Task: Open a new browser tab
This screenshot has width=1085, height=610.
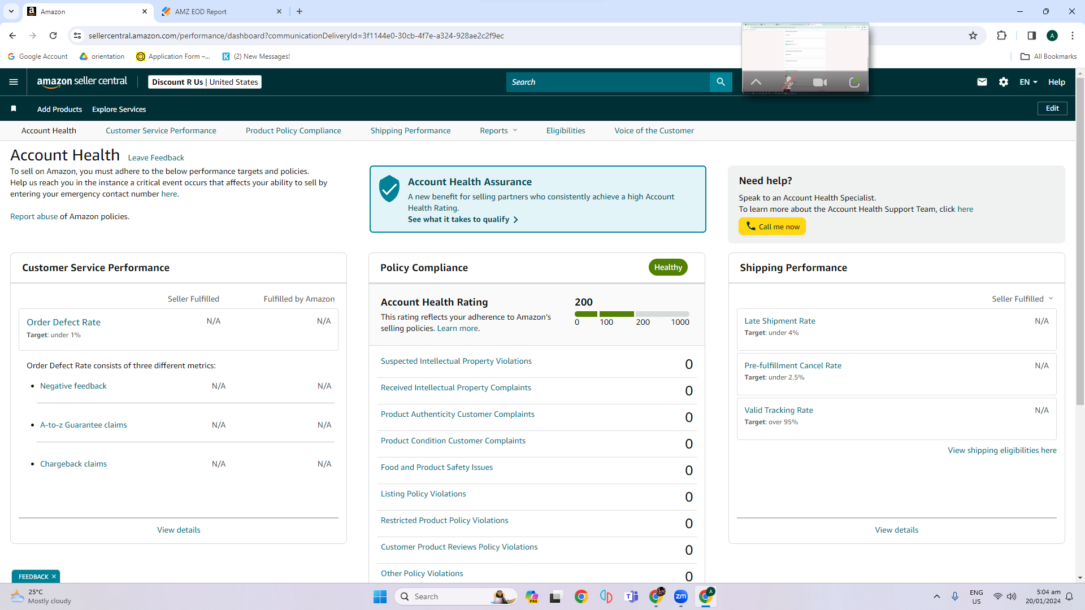Action: click(x=300, y=11)
